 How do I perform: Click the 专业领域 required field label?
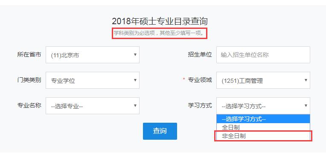point(200,80)
